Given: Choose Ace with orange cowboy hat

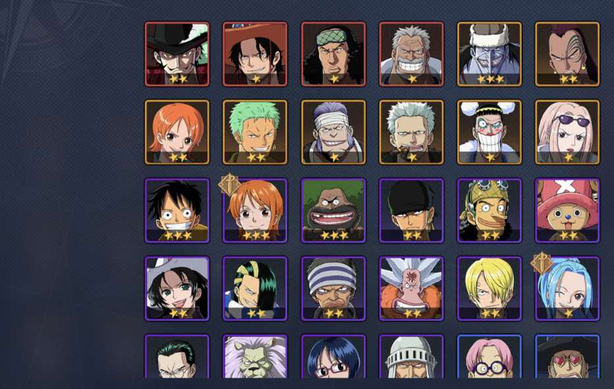Looking at the screenshot, I should coord(255,54).
